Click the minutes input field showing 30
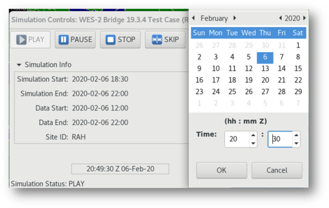Image resolution: width=329 pixels, height=208 pixels. click(280, 139)
